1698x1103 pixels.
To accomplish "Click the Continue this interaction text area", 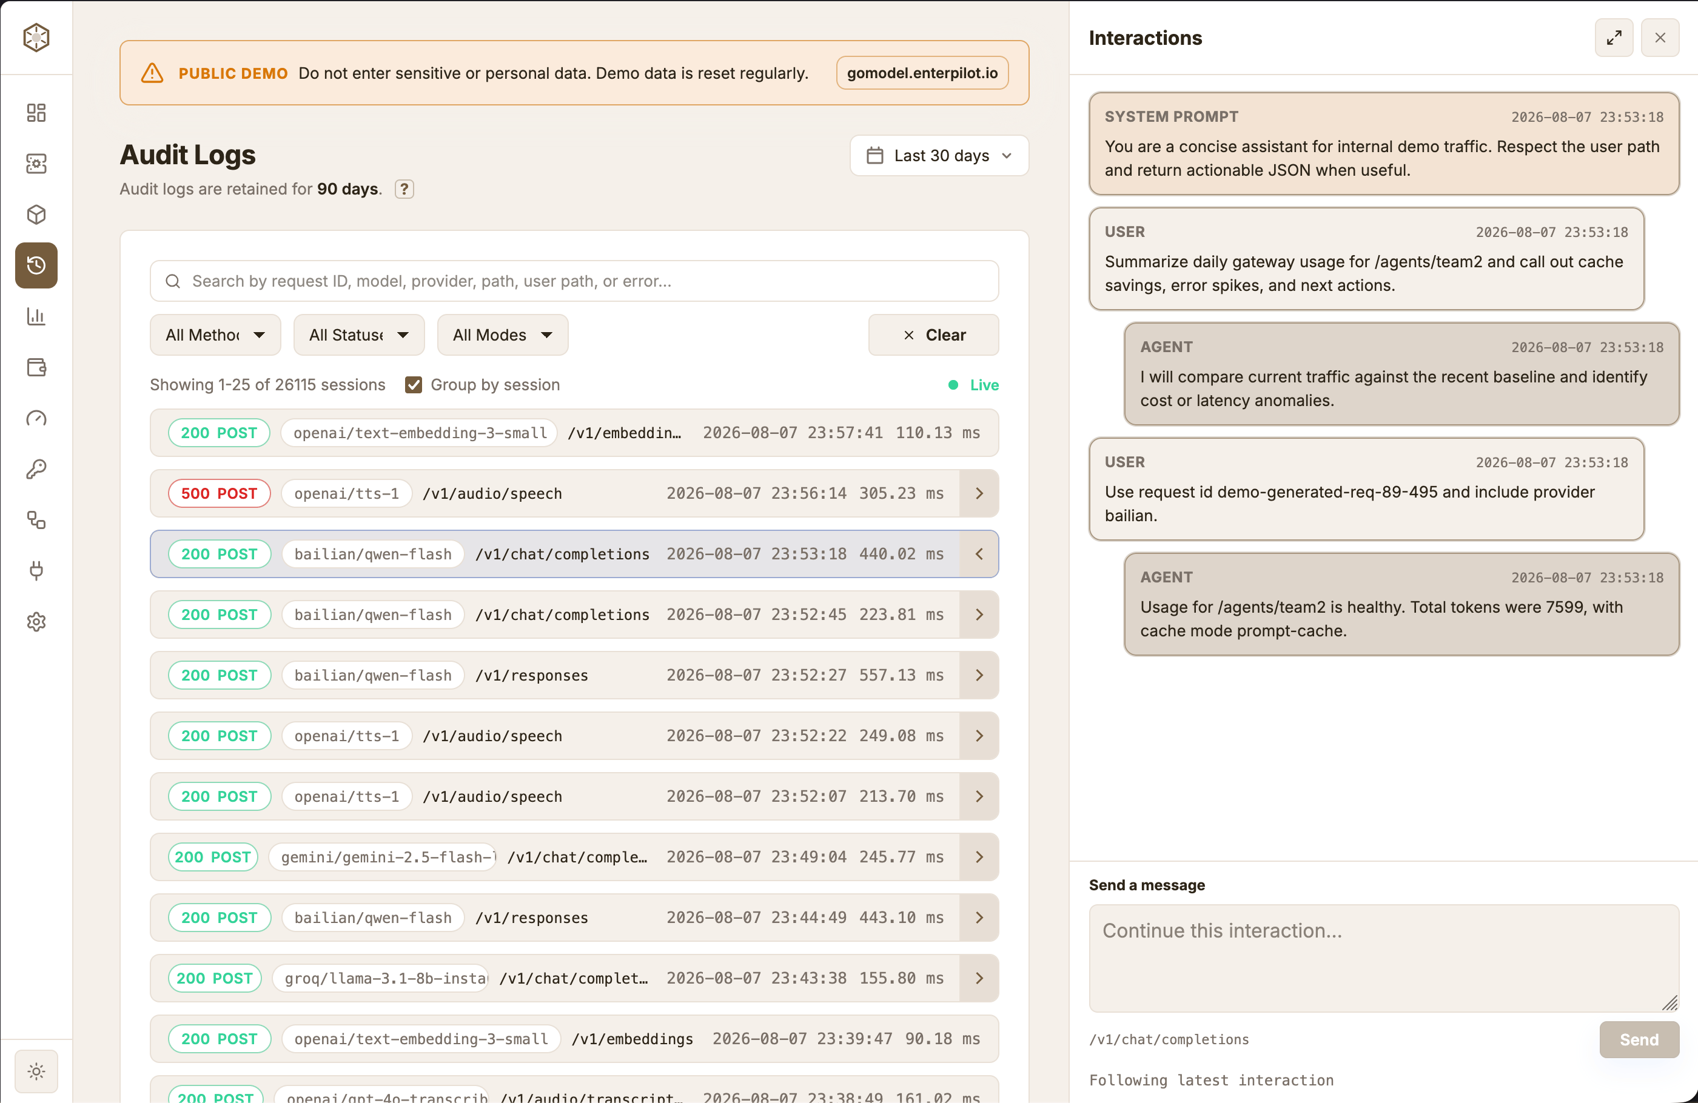I will coord(1383,958).
